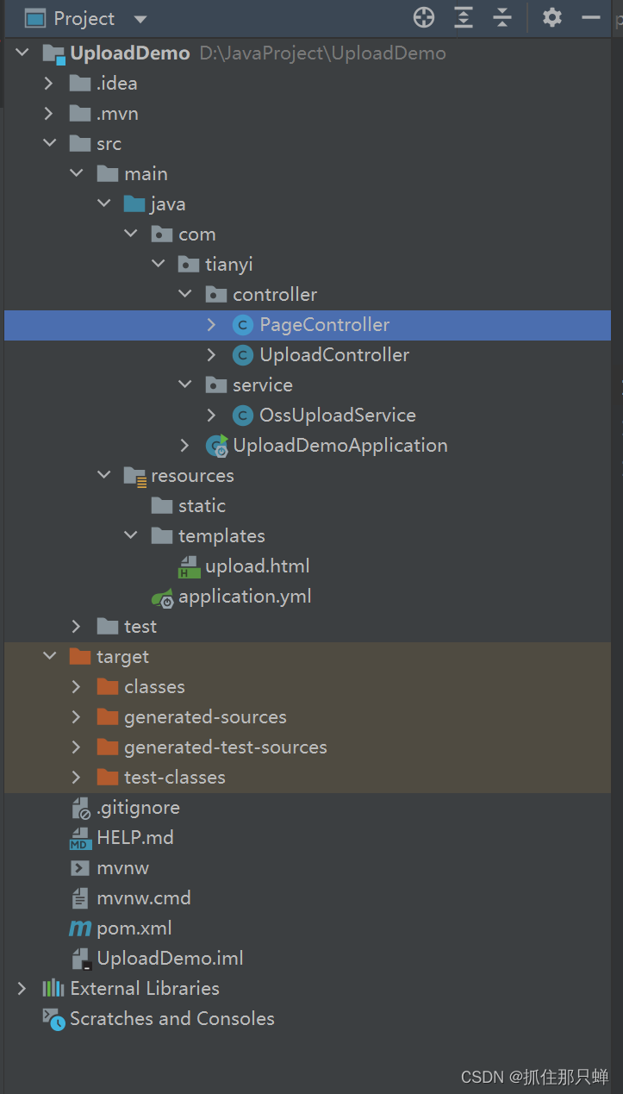
Task: Select the UploadDemoApplication class name
Action: (x=340, y=446)
